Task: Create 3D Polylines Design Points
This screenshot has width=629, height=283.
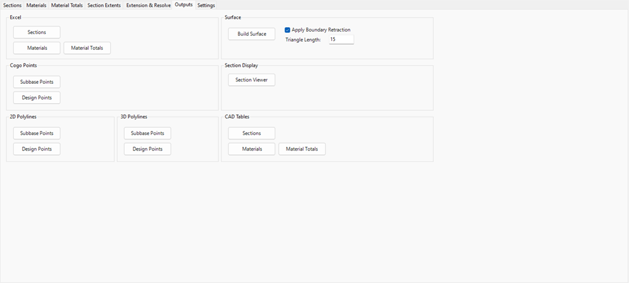Action: [x=147, y=149]
